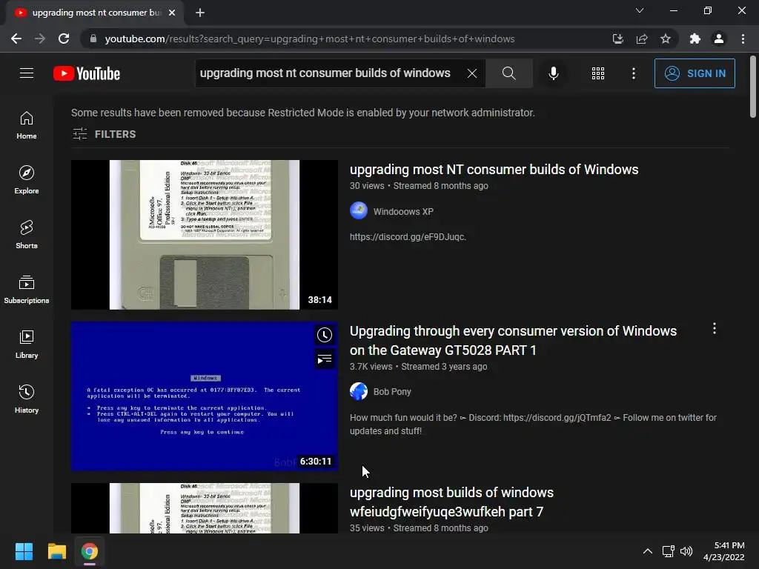Image resolution: width=759 pixels, height=569 pixels.
Task: Start voice search with microphone icon
Action: point(553,73)
